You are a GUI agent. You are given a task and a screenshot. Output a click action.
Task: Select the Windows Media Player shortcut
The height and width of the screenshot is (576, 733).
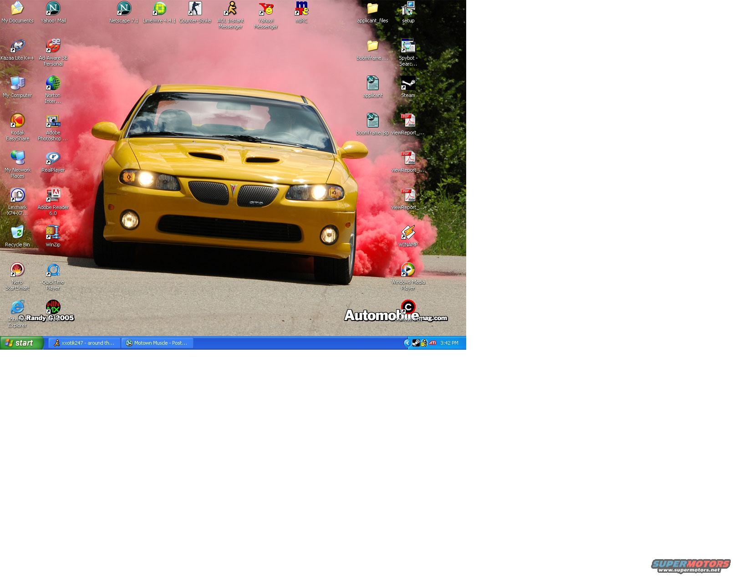[408, 276]
